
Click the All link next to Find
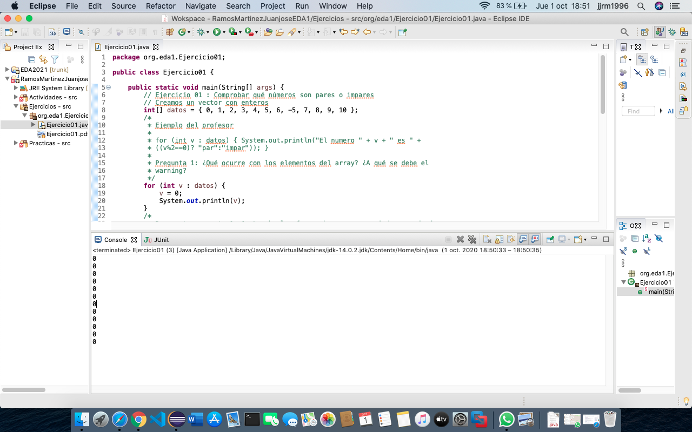pos(671,111)
